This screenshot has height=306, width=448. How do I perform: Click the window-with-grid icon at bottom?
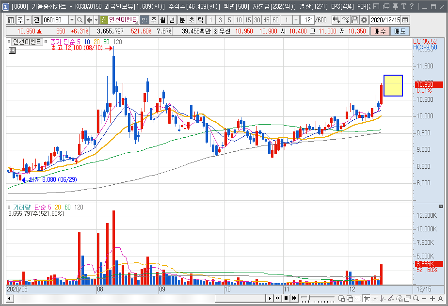pyautogui.click(x=341, y=299)
